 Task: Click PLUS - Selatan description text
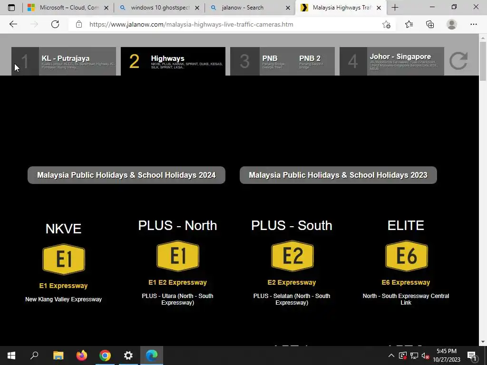[x=292, y=299]
